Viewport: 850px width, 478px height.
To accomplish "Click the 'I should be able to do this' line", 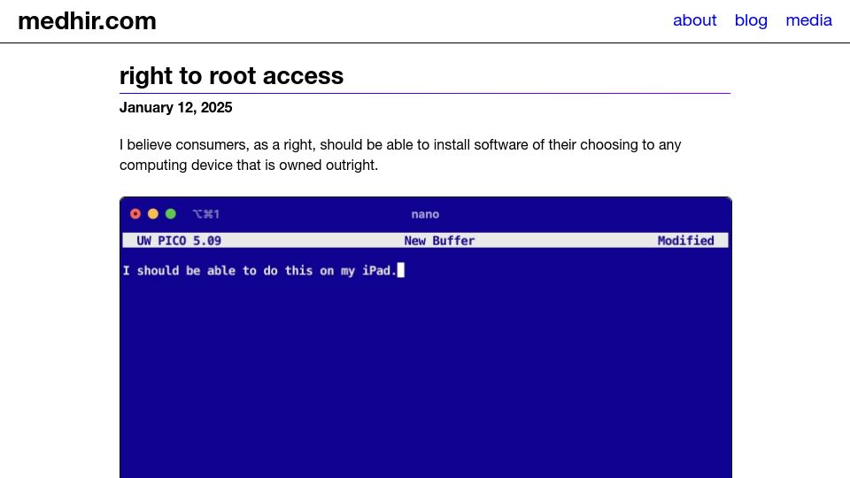I will [260, 271].
